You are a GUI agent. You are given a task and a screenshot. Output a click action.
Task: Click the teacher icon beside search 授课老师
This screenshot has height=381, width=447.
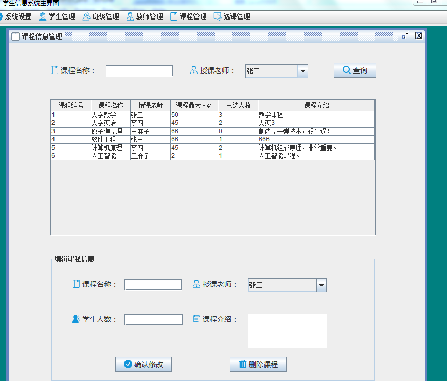pyautogui.click(x=194, y=70)
